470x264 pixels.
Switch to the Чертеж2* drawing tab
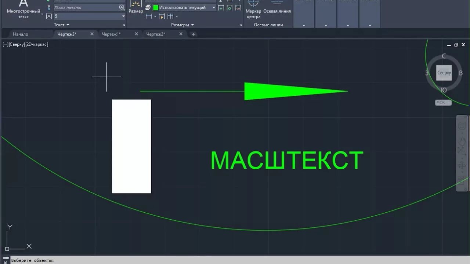[x=156, y=34]
